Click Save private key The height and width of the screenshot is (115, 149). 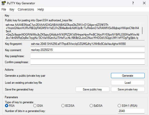click(128, 89)
